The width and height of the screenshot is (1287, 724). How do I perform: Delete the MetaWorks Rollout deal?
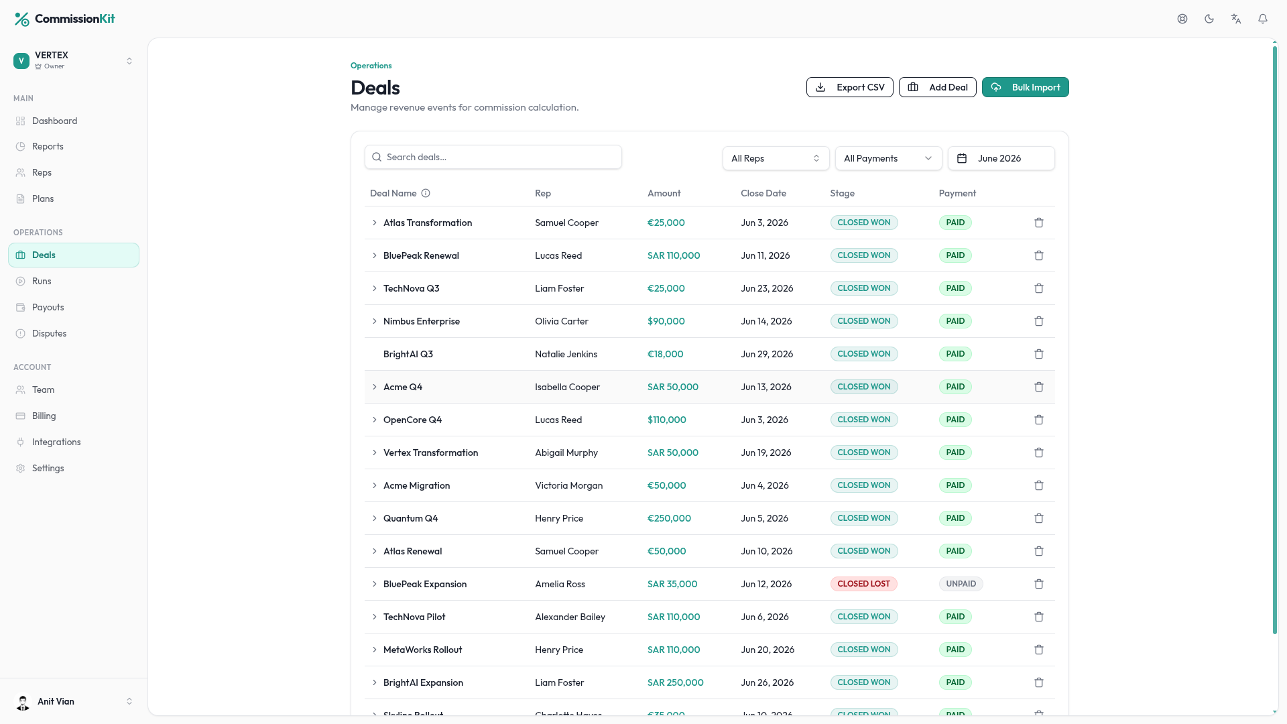[x=1039, y=650]
